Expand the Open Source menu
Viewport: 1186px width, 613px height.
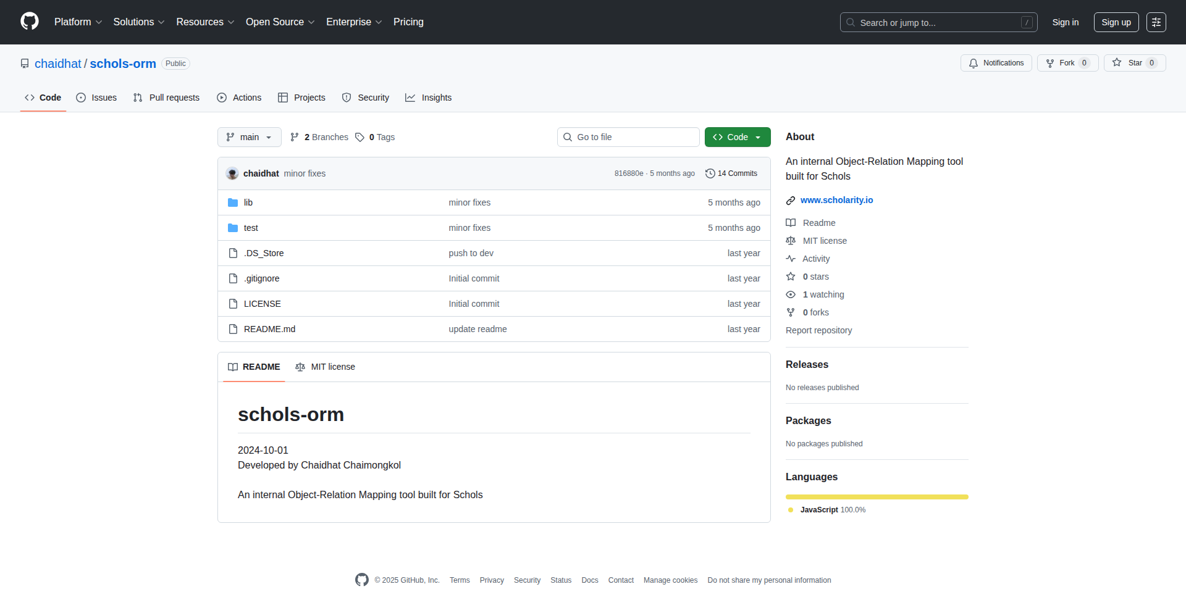(280, 22)
